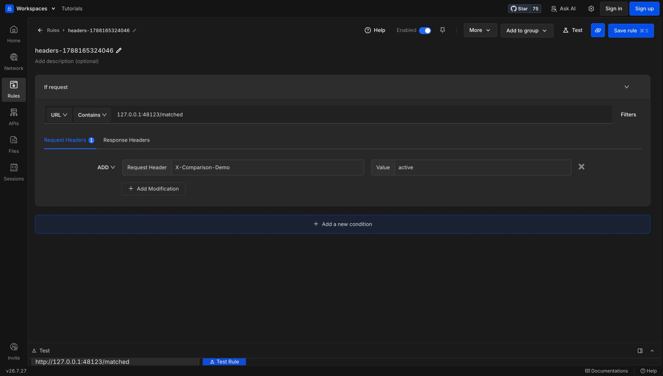Open the APIs sidebar section
The image size is (663, 376).
coord(14,117)
